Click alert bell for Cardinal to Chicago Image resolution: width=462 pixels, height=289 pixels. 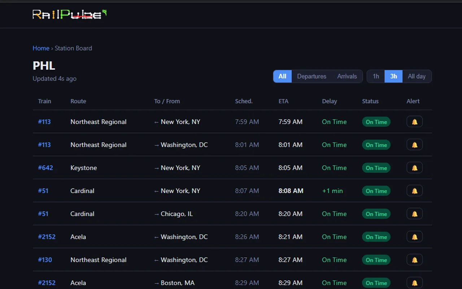(414, 214)
